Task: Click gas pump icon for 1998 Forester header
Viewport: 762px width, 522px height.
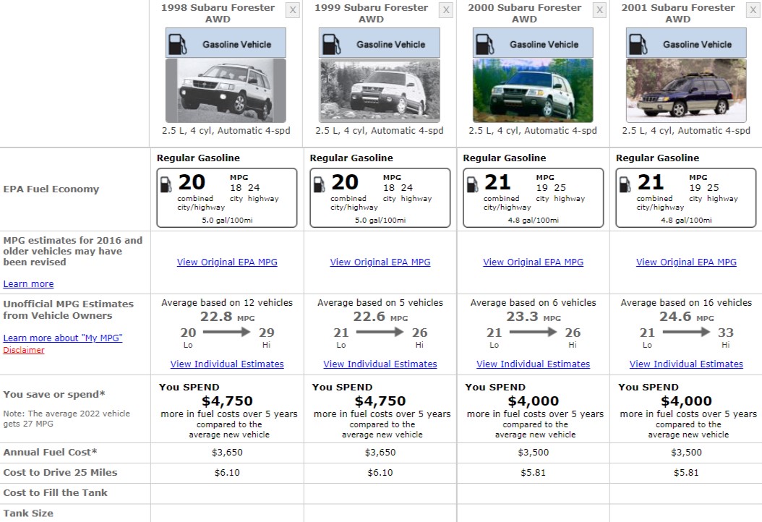Action: coord(177,44)
